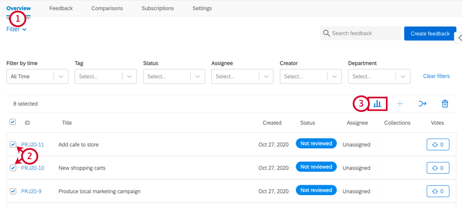The width and height of the screenshot is (462, 207).
Task: Uncheck the select-all checkbox in header
Action: pyautogui.click(x=13, y=122)
